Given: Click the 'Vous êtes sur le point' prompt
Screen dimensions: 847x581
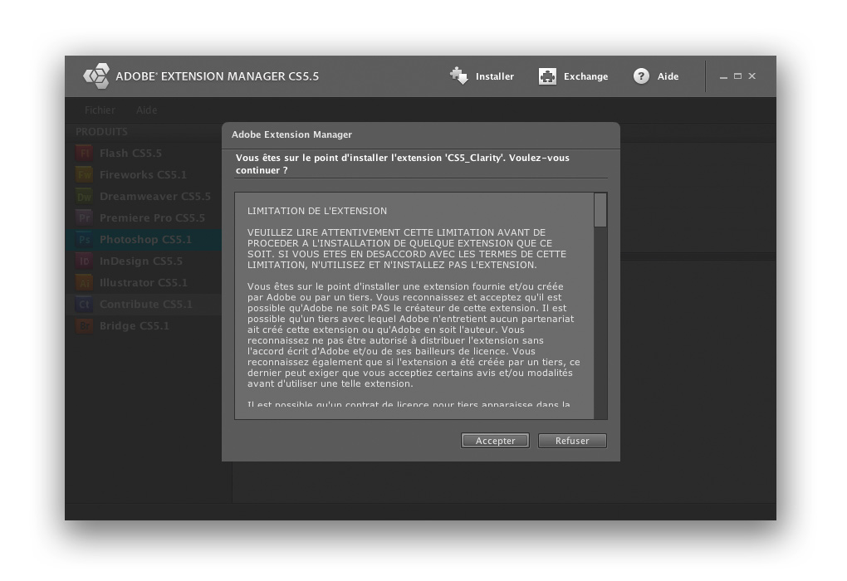Looking at the screenshot, I should [403, 164].
